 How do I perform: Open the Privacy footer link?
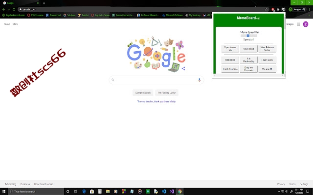[x=281, y=184]
